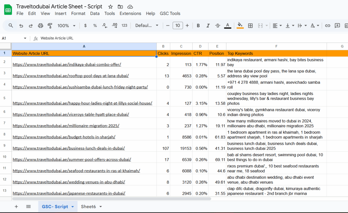Open the budget-hotels-in-sharjah article link
Screen dimensions: 348x213
point(64,137)
